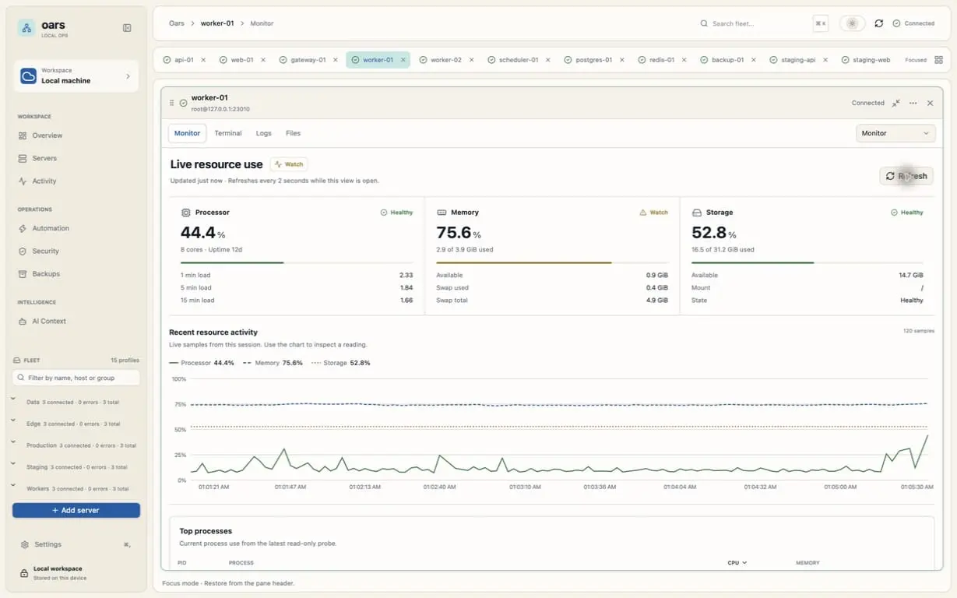Go to Automation section
Image resolution: width=957 pixels, height=598 pixels.
point(51,228)
